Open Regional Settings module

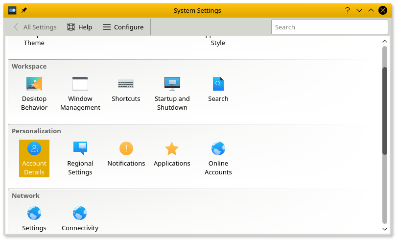(80, 158)
